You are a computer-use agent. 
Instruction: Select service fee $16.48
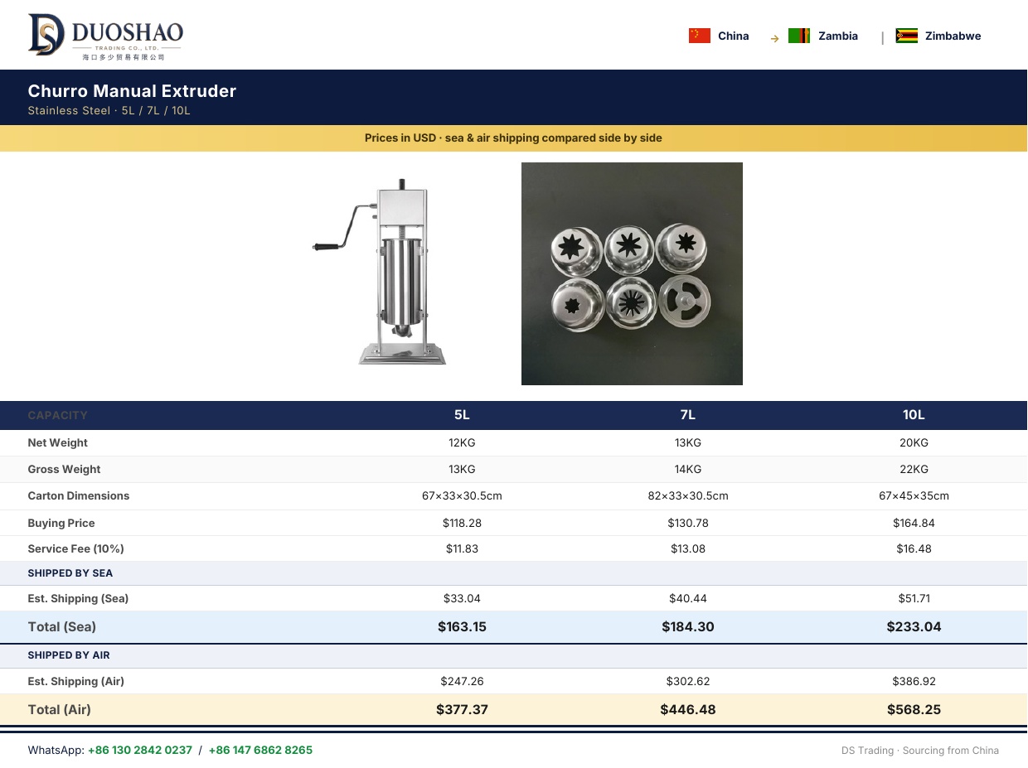point(914,548)
